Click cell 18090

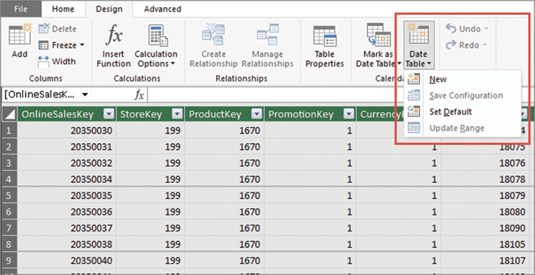tap(485, 228)
